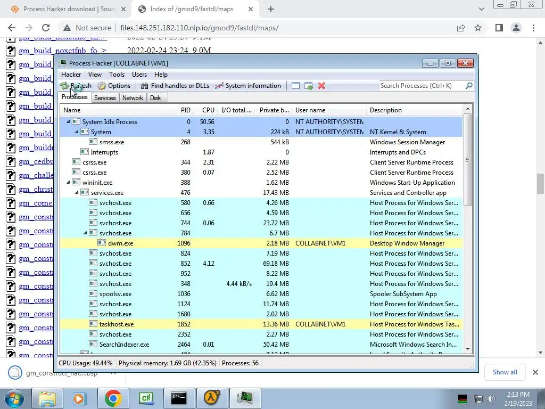545x409 pixels.
Task: Sort by the CPU column header
Action: (205, 110)
